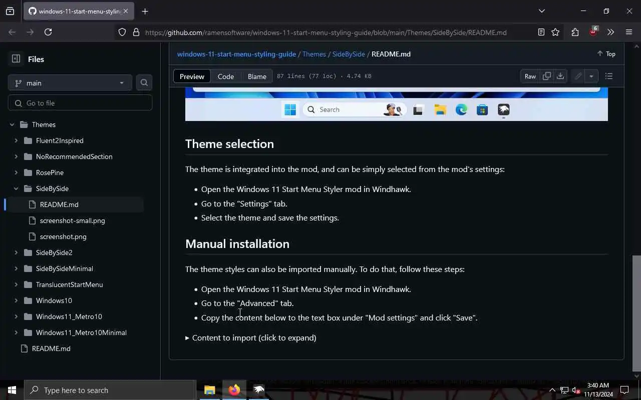Click the search files magnifier button
This screenshot has width=641, height=400.
click(144, 83)
